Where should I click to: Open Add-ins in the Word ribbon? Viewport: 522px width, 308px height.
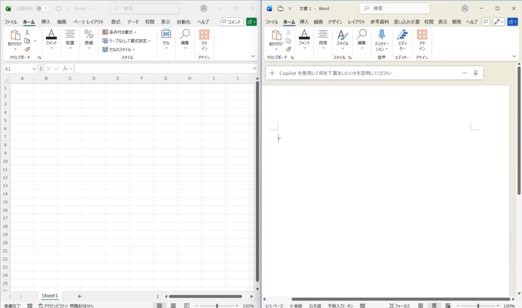422,35
